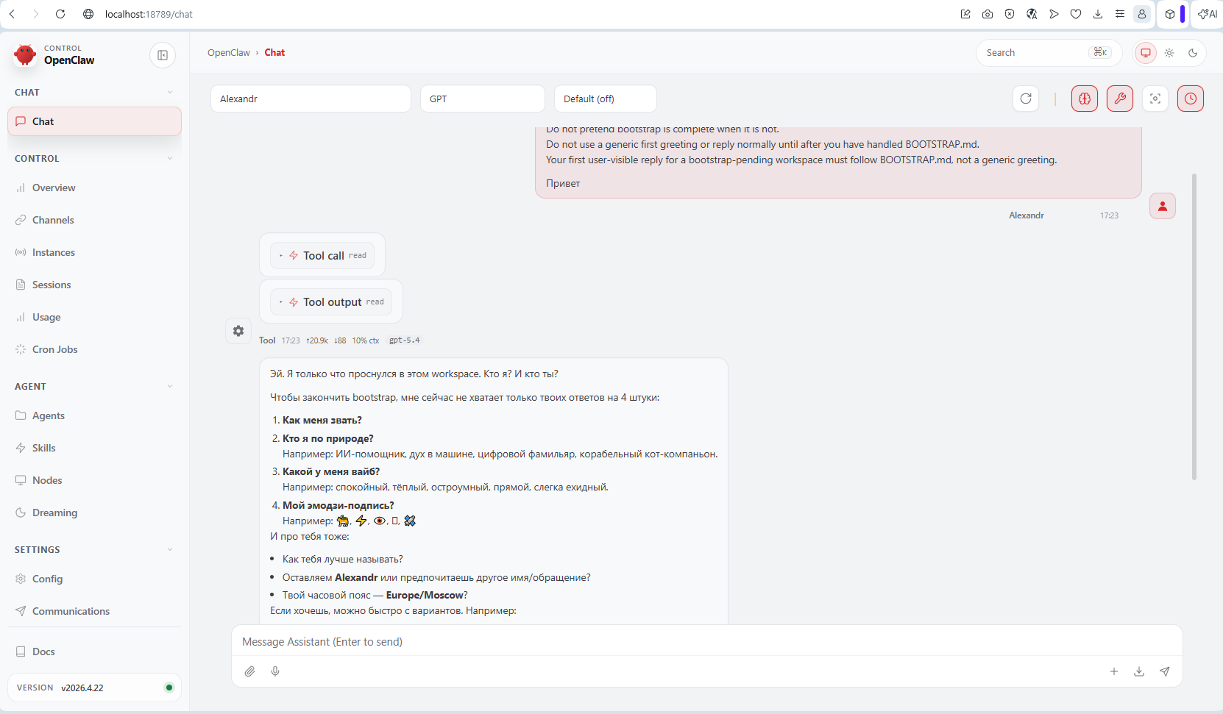The image size is (1223, 714).
Task: Click the OpenClaw breadcrumb link
Action: pyautogui.click(x=228, y=52)
